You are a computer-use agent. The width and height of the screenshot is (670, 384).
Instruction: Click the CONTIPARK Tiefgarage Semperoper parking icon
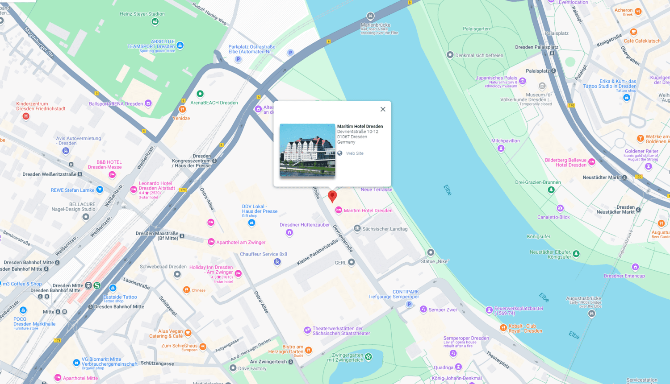(x=409, y=304)
